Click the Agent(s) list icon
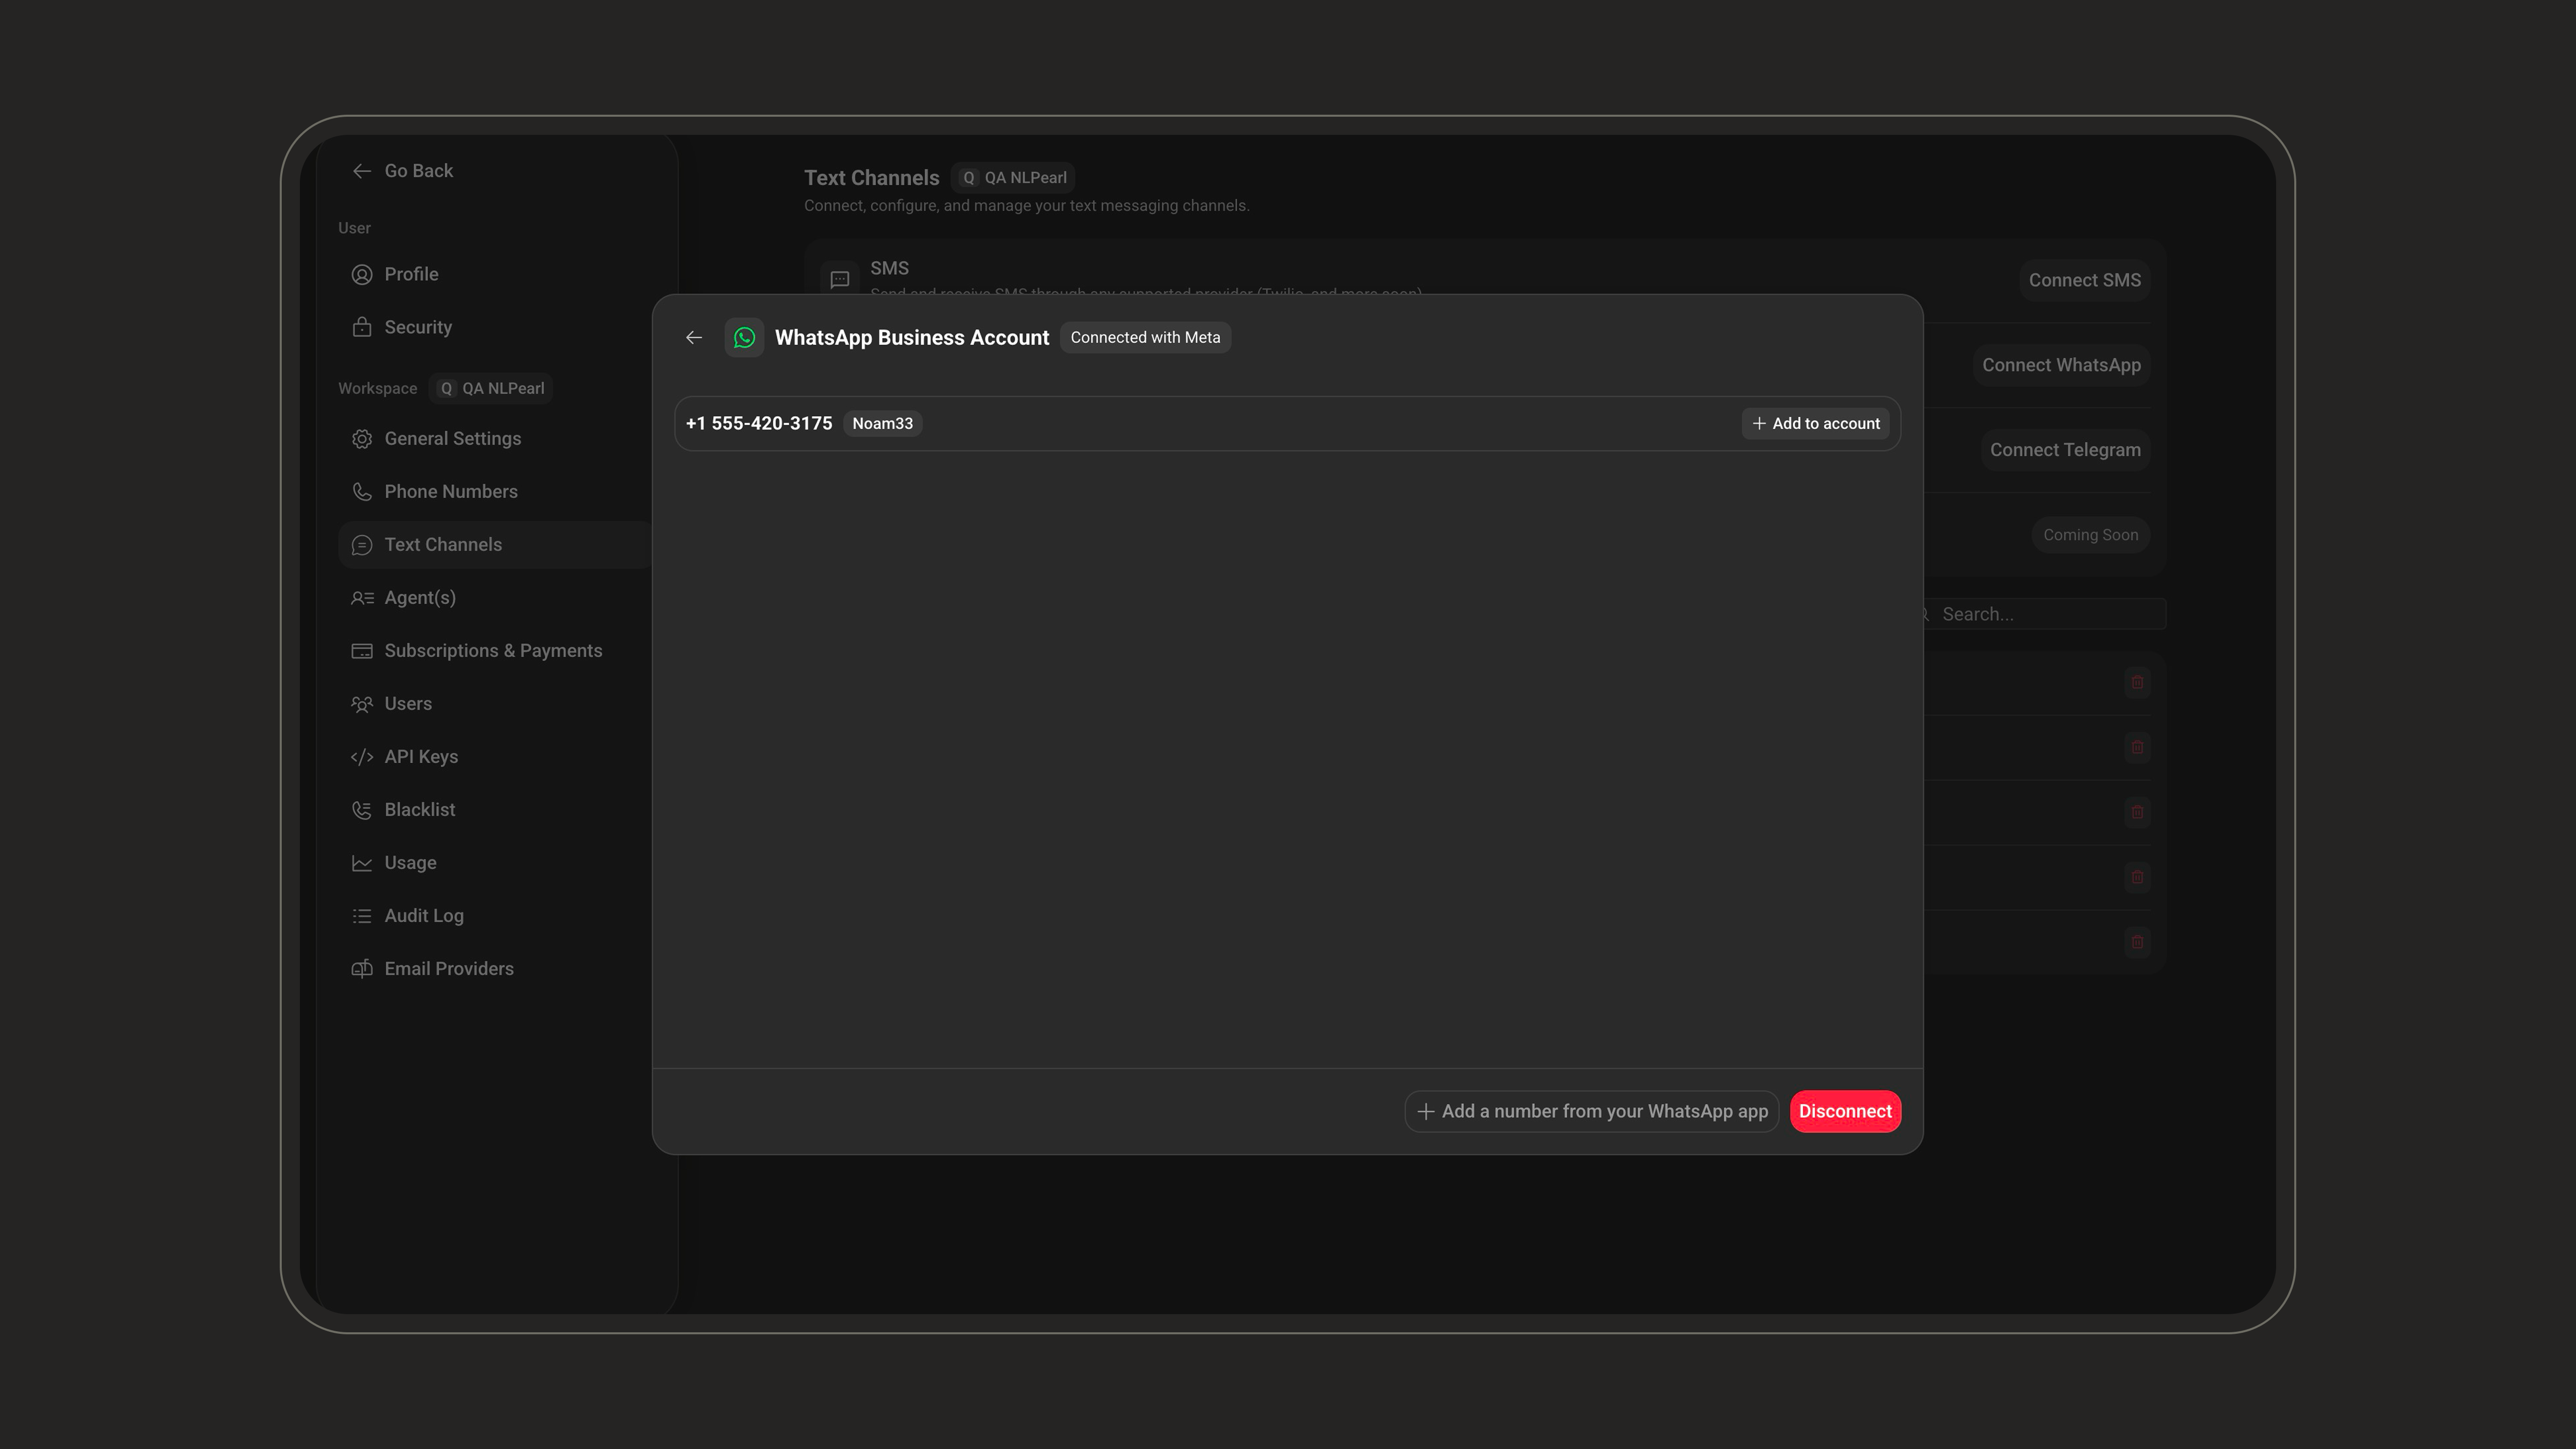2576x1449 pixels. tap(362, 598)
